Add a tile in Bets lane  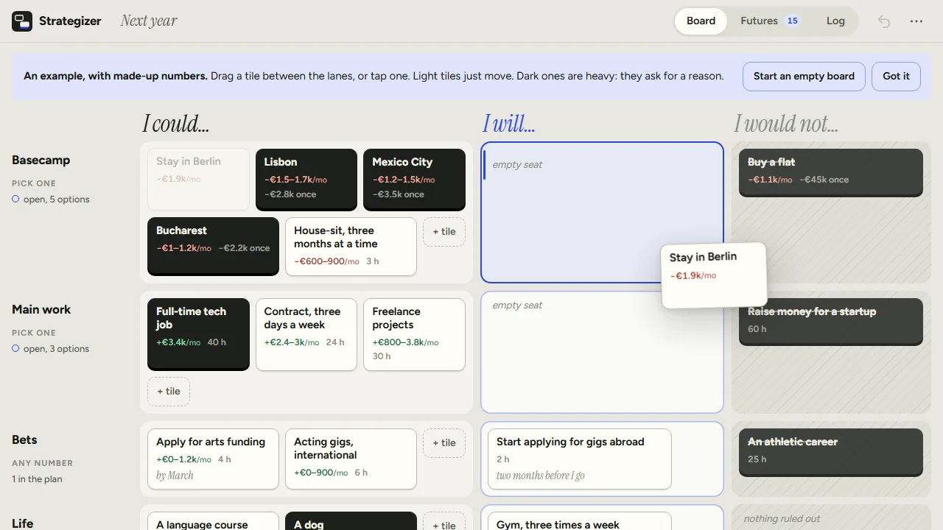(444, 443)
